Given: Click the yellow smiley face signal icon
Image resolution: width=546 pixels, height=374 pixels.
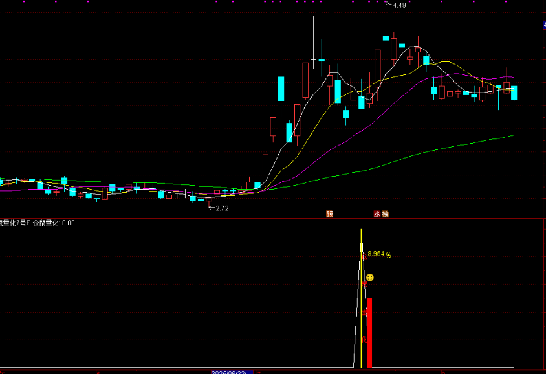Looking at the screenshot, I should click(x=369, y=278).
